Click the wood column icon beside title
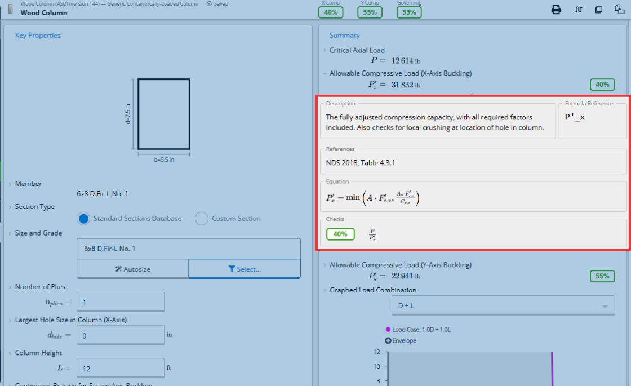Screen dimensions: 631x386 (11, 8)
